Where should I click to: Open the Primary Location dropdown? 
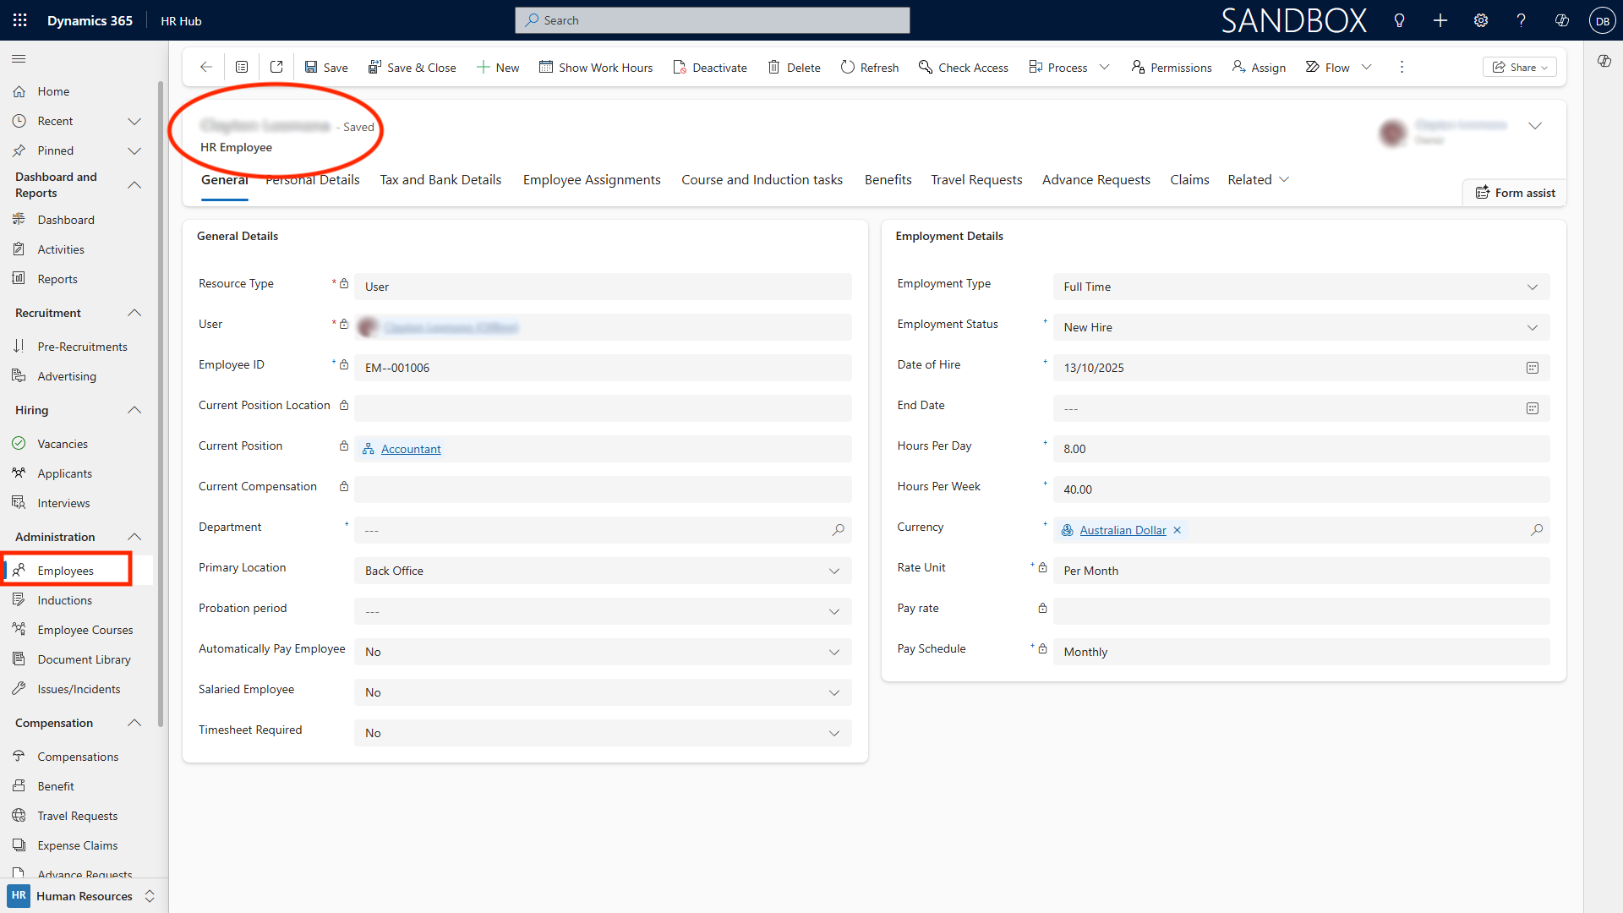point(833,571)
